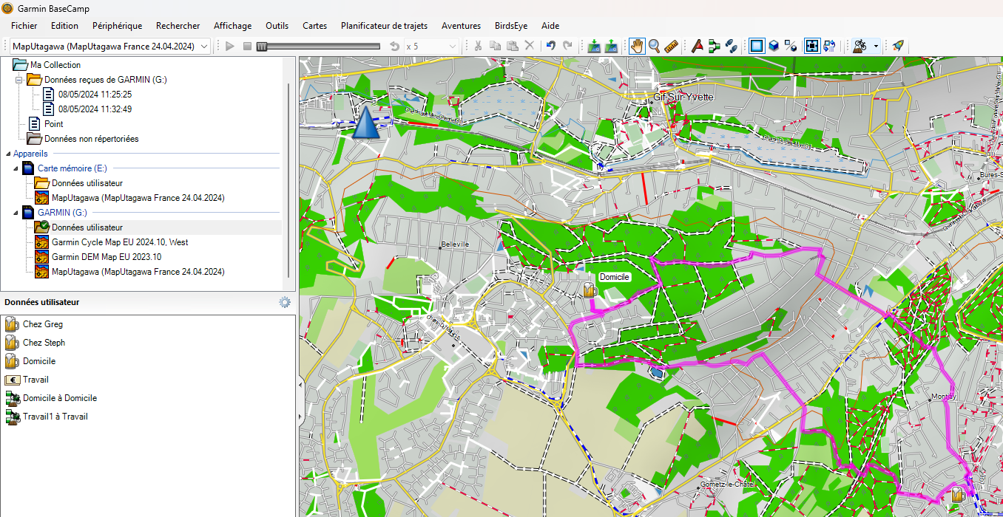
Task: Open the activity profile dropdown arrow
Action: tap(876, 46)
